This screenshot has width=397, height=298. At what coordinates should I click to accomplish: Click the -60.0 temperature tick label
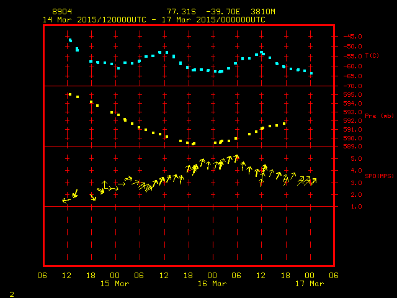click(352, 66)
